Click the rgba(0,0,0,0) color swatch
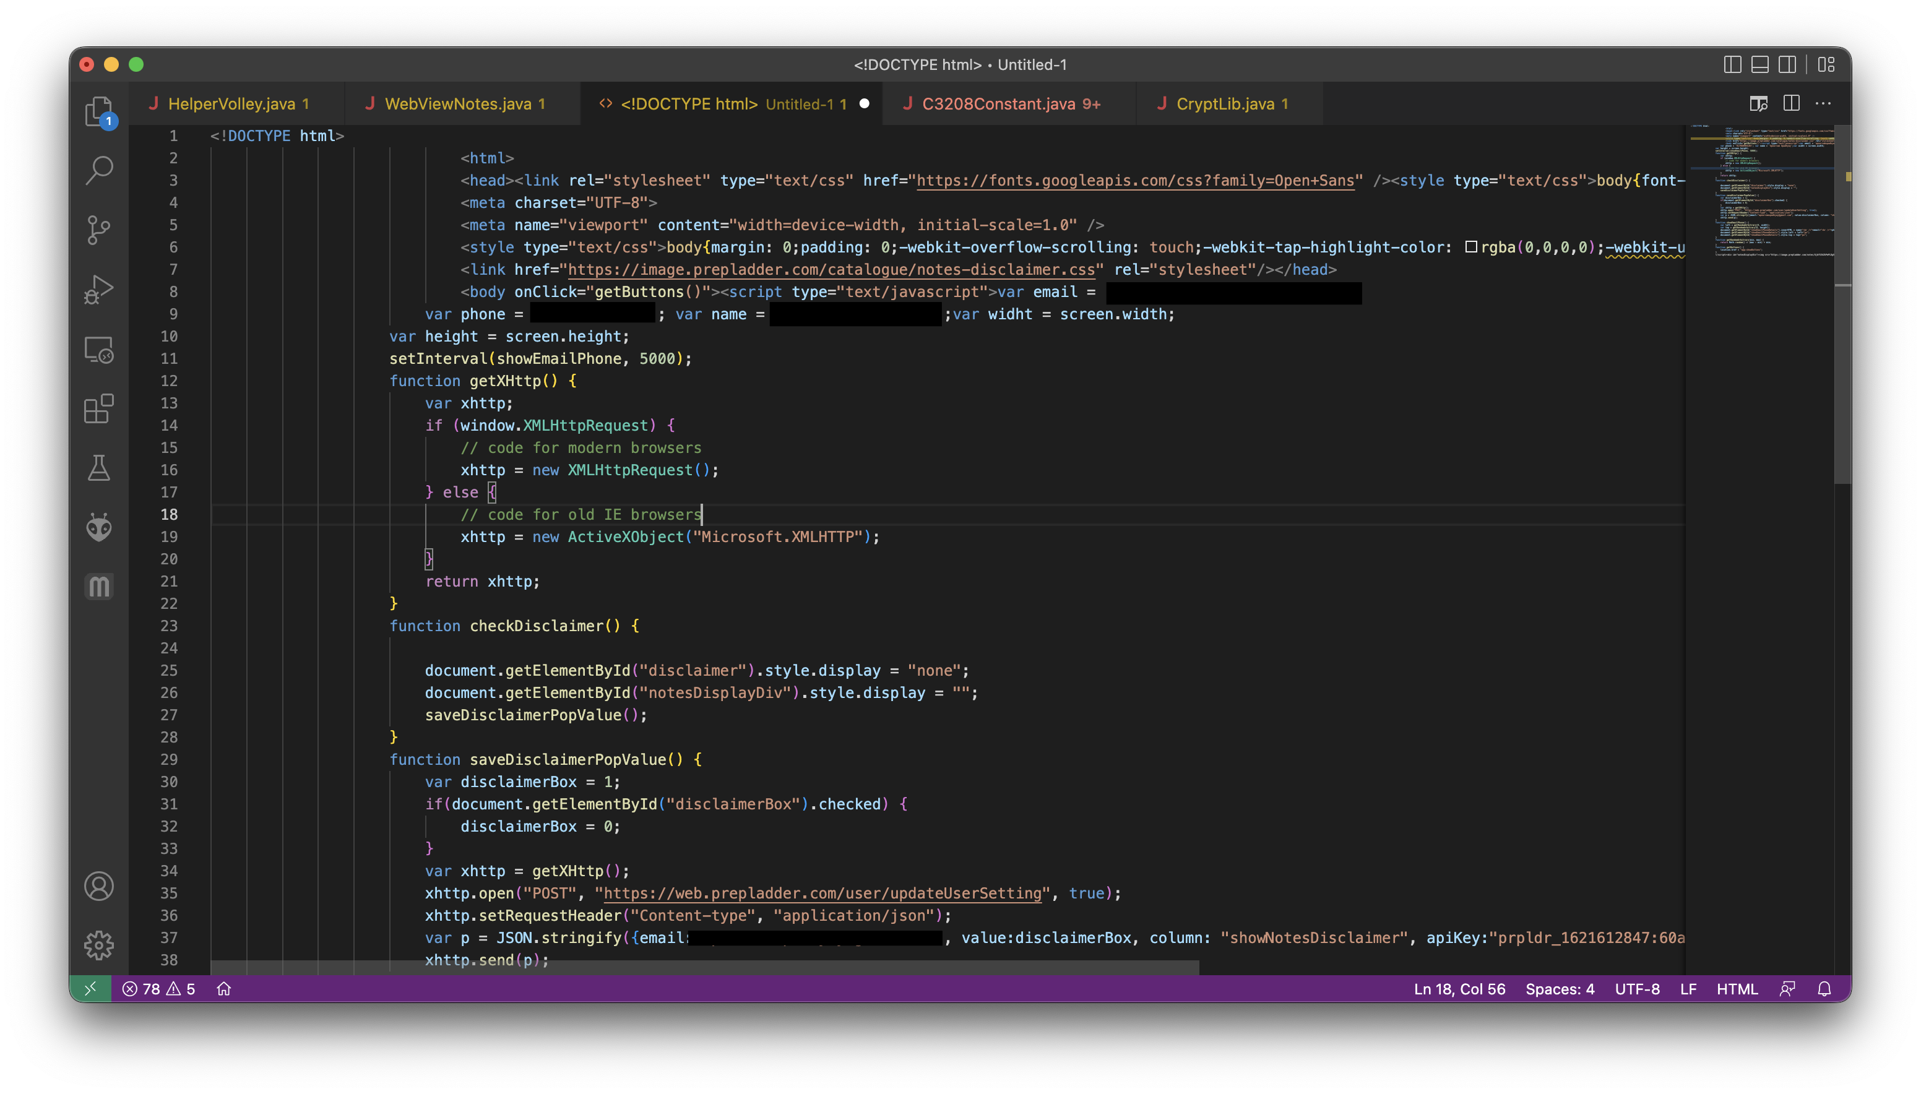1921x1094 pixels. 1471,248
